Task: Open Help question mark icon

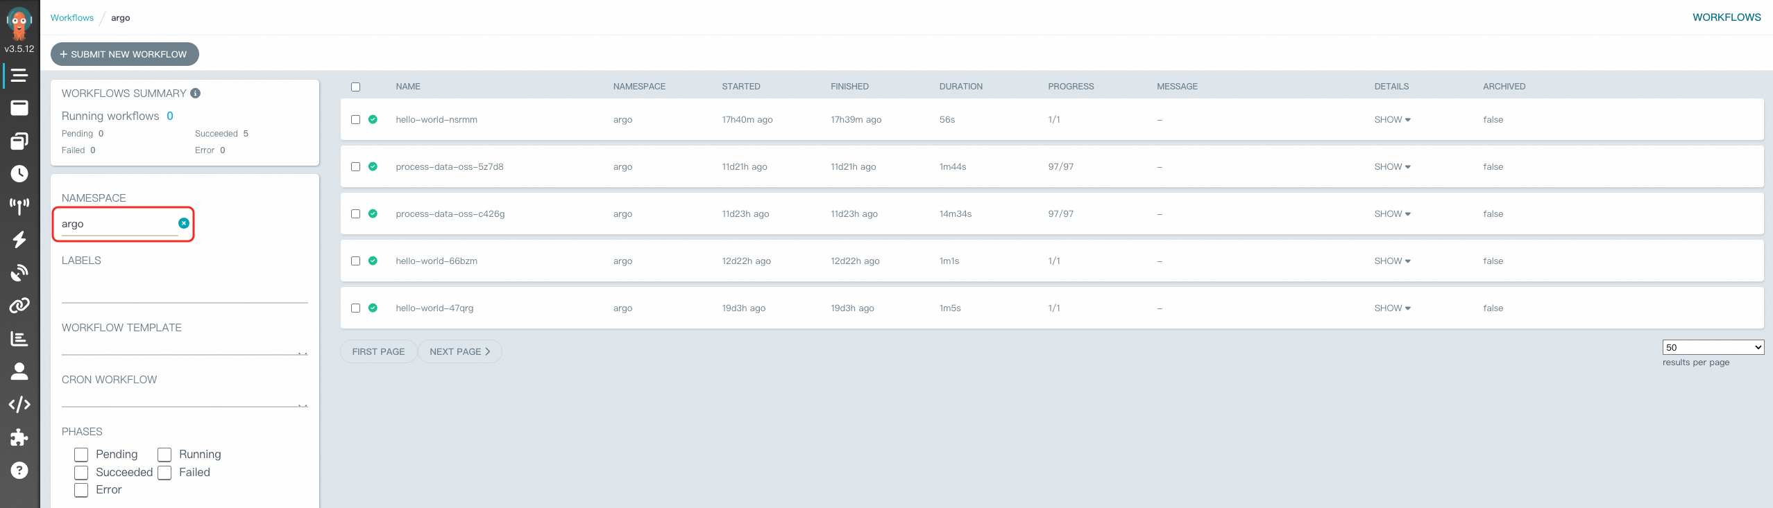Action: [x=19, y=471]
